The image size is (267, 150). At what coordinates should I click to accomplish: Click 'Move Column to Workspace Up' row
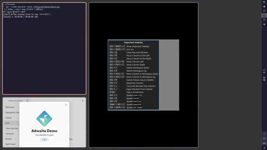pos(133,77)
